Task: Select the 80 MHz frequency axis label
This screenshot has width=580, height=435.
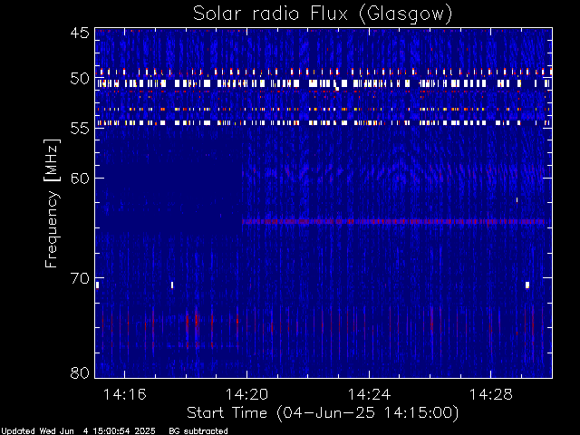Action: tap(80, 372)
